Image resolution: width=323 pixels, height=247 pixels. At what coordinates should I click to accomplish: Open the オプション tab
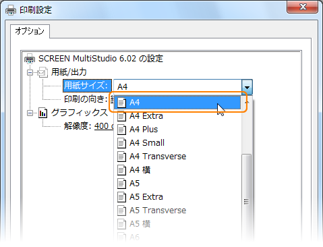[30, 31]
